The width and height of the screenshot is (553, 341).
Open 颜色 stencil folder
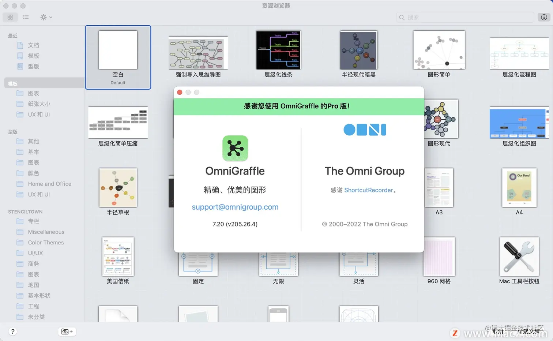(x=33, y=173)
